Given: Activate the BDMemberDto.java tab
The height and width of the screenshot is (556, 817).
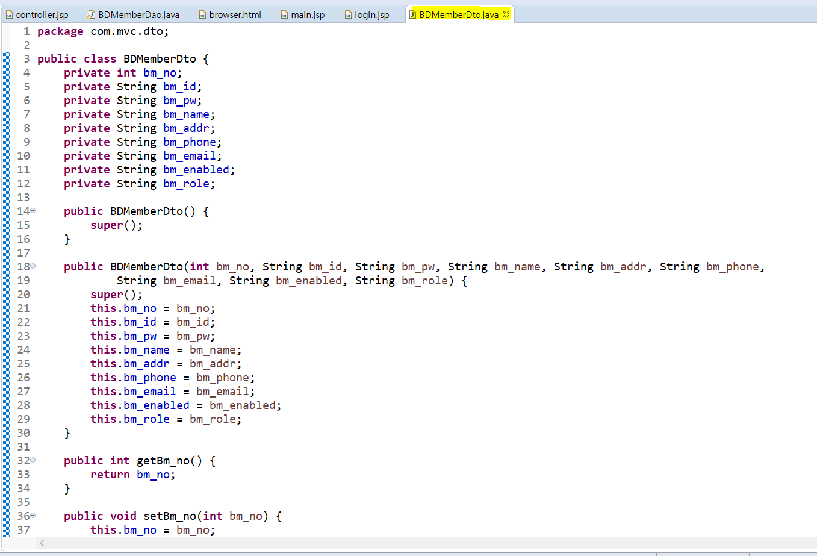Looking at the screenshot, I should click(459, 14).
